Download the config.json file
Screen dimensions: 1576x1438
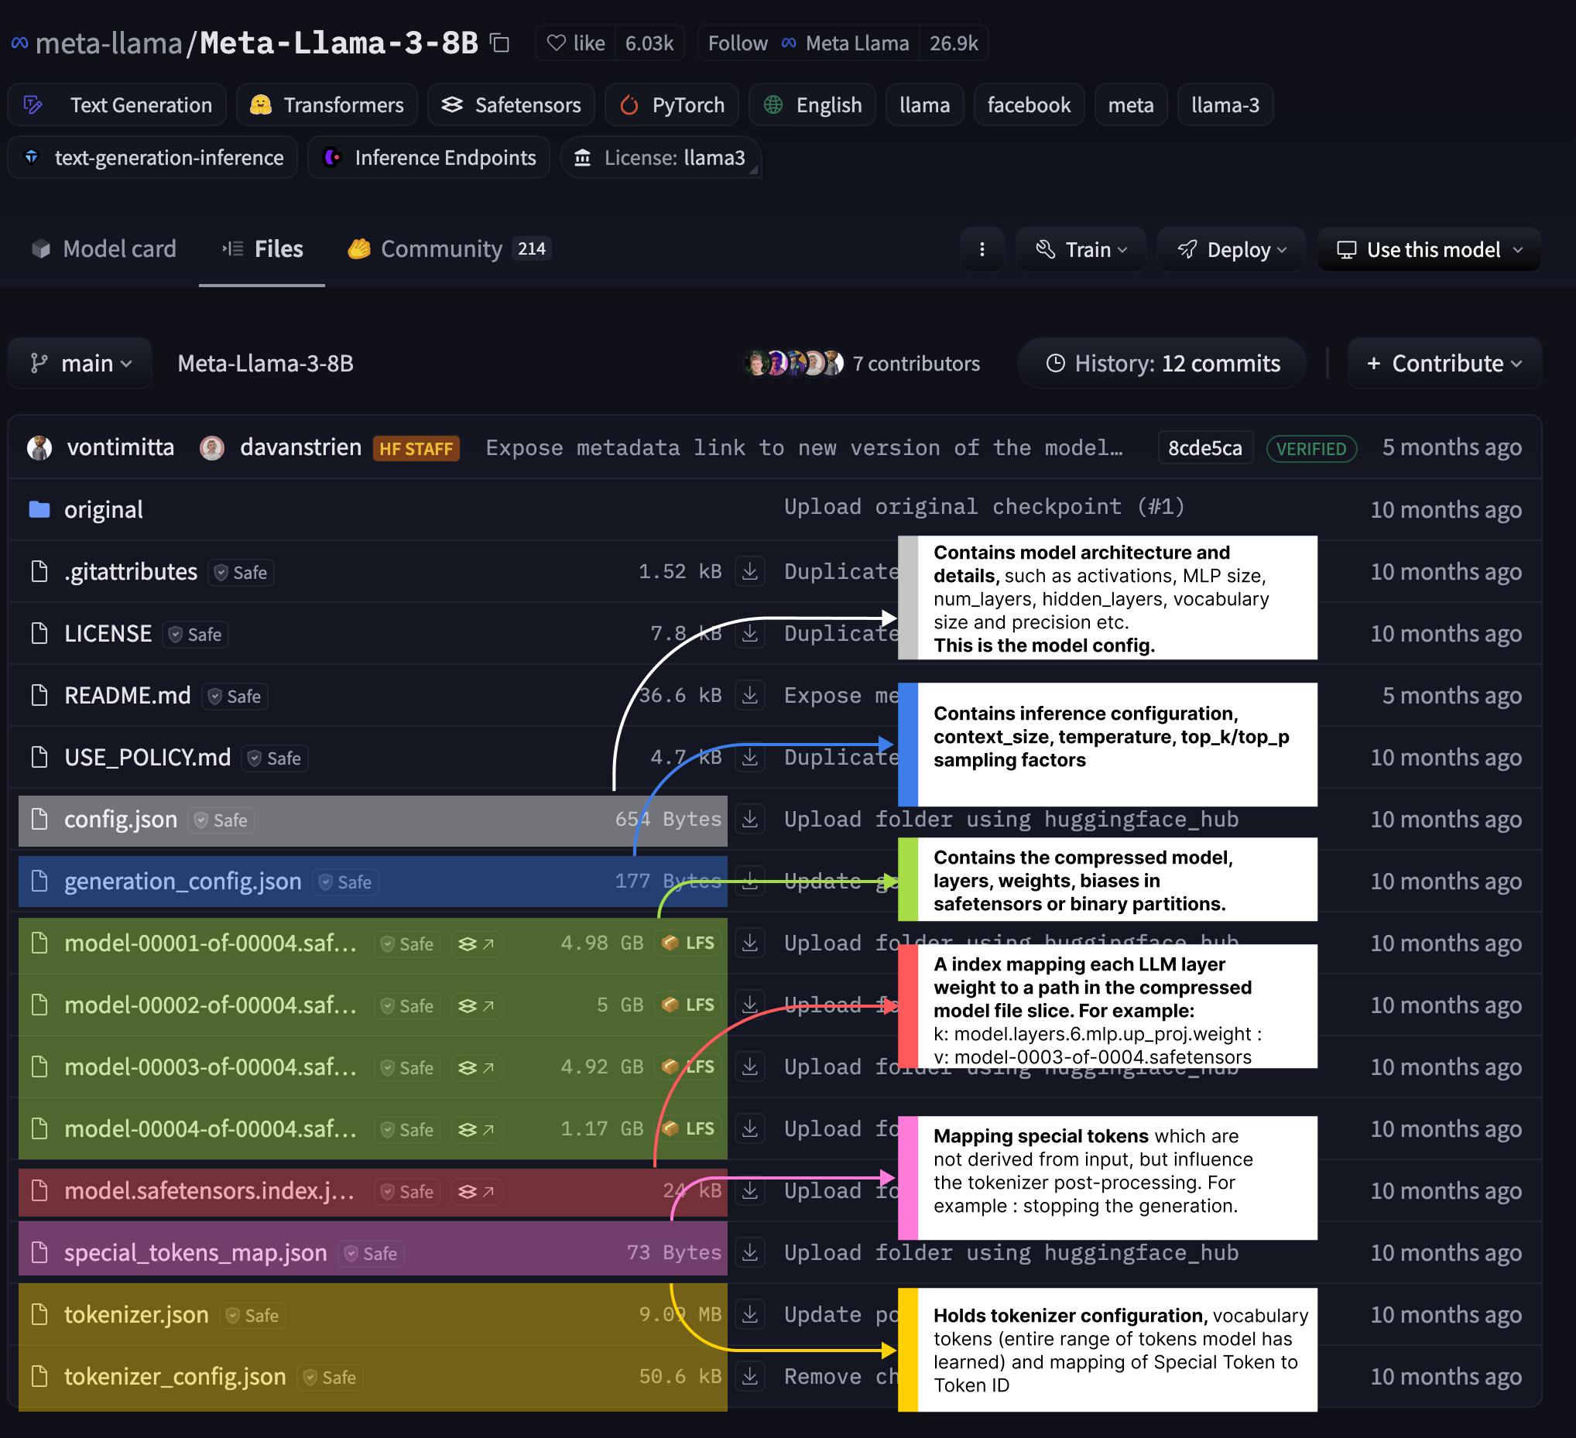[x=750, y=819]
